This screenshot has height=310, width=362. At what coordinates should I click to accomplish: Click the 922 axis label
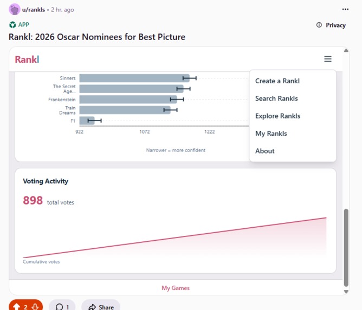(80, 131)
